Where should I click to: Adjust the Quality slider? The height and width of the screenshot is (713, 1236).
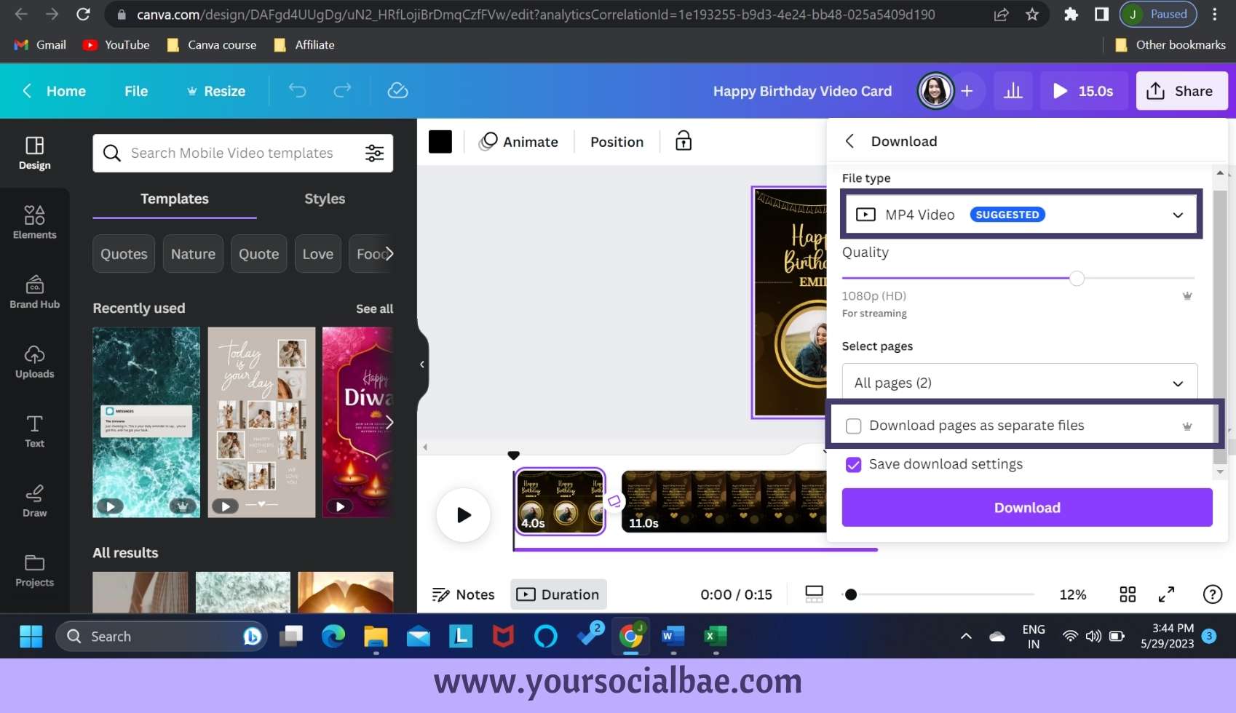(x=1076, y=278)
